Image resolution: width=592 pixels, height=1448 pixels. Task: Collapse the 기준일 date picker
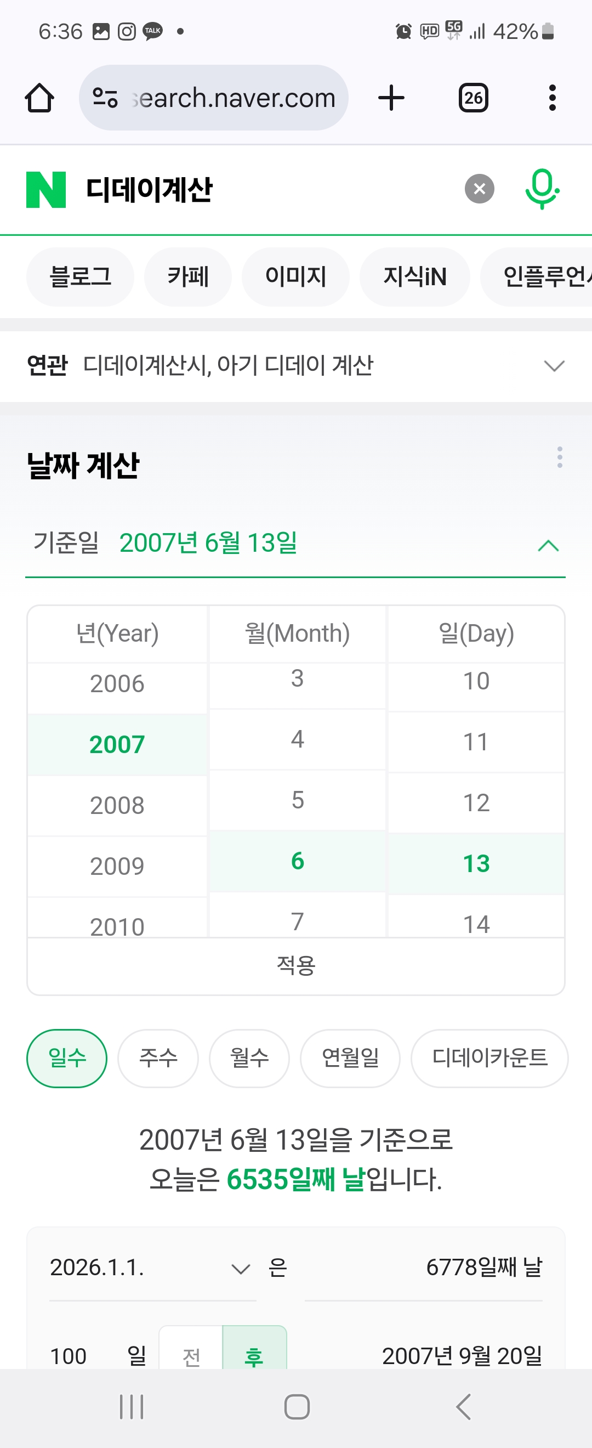tap(548, 545)
